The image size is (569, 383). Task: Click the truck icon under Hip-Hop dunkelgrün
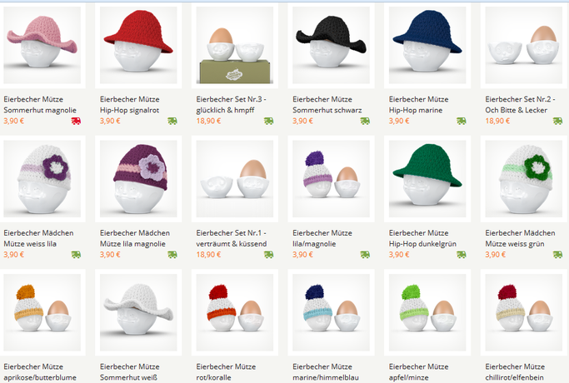click(462, 255)
